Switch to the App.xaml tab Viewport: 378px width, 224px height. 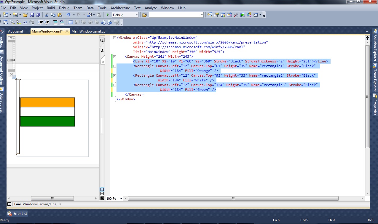coord(15,31)
